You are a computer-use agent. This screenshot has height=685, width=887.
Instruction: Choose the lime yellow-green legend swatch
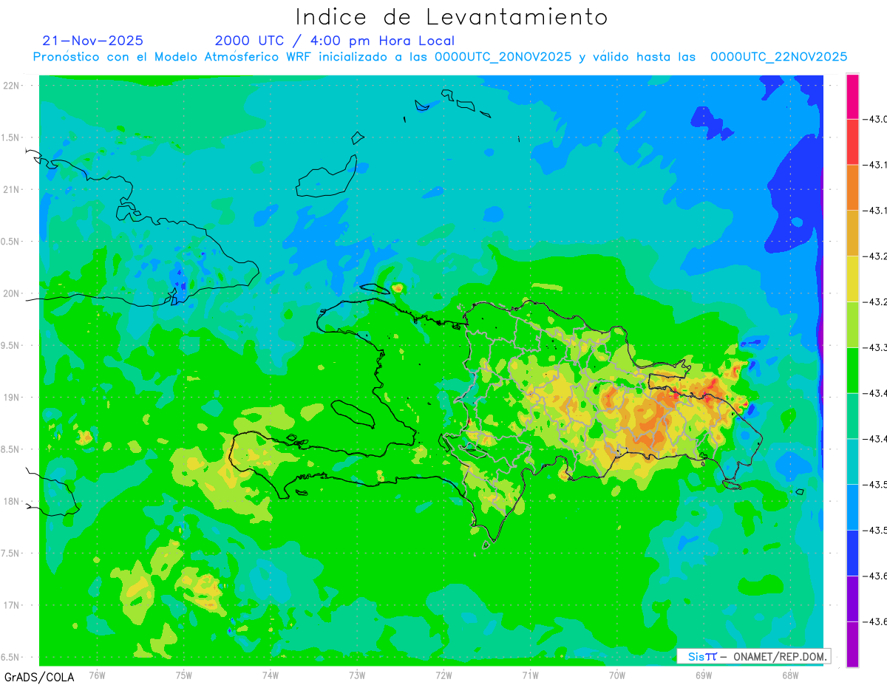(852, 324)
